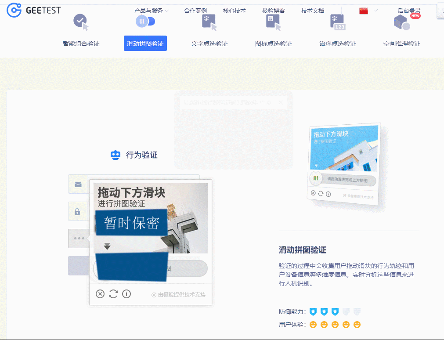
Task: Switch to the 空间推理验证 tab
Action: coord(401,43)
